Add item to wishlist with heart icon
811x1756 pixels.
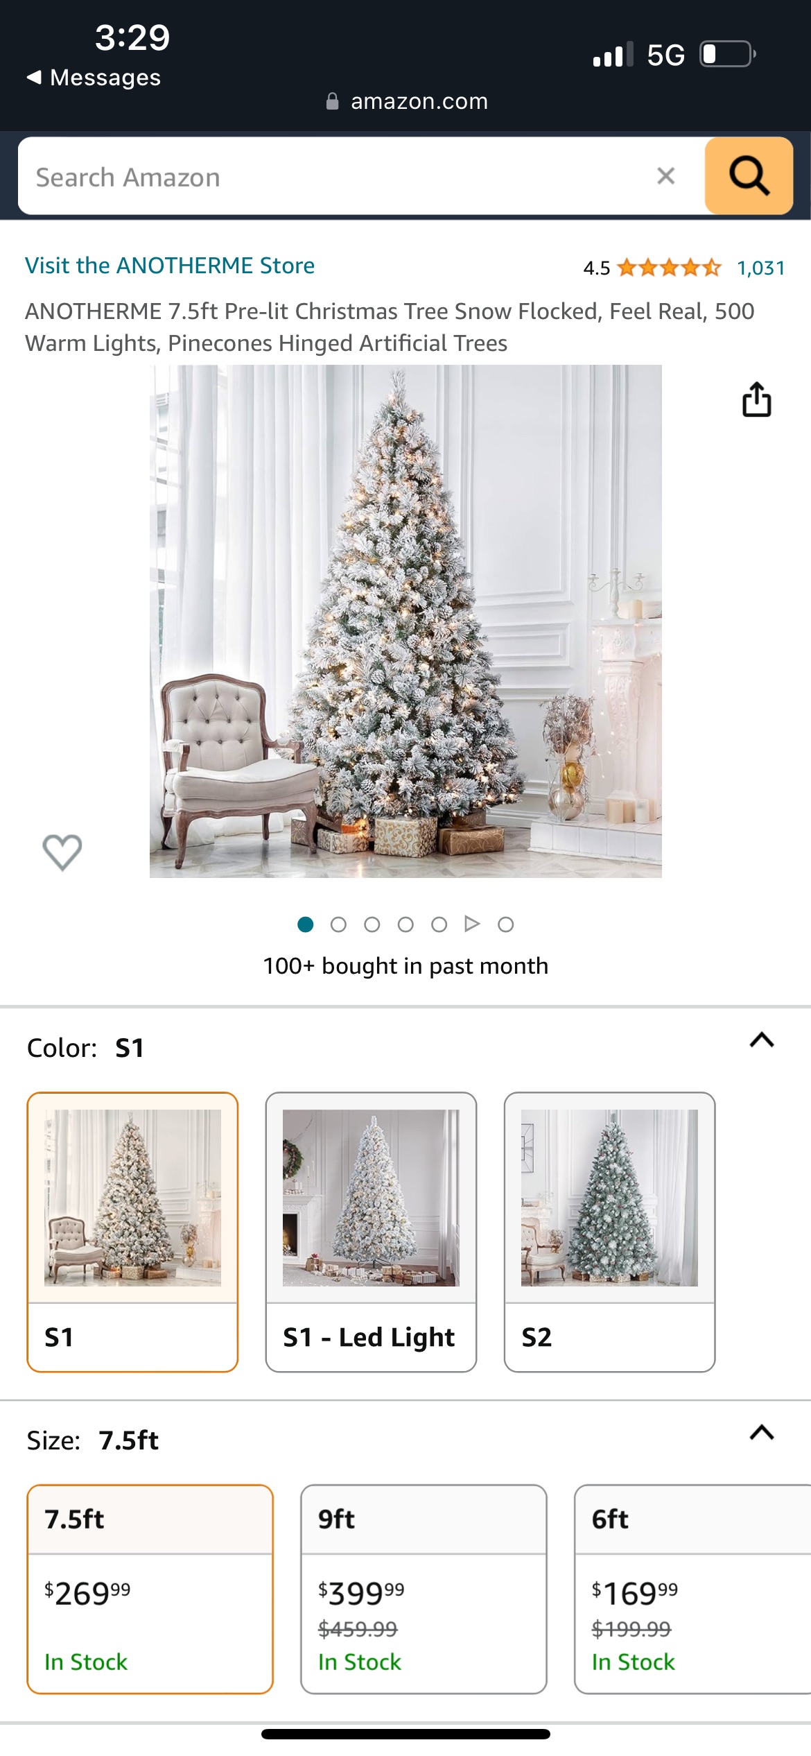(x=62, y=852)
